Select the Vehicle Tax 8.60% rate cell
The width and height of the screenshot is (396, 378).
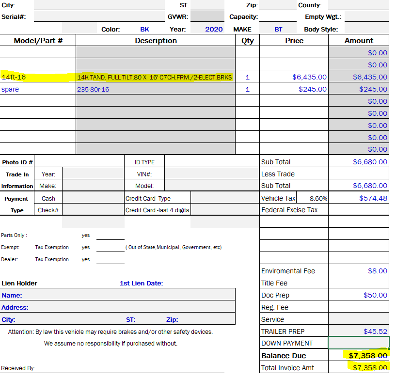(318, 198)
